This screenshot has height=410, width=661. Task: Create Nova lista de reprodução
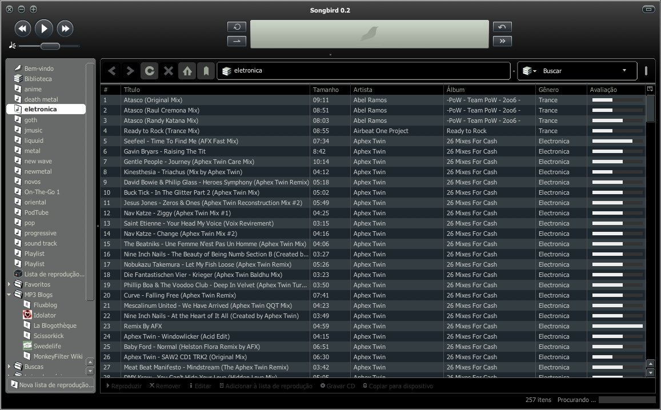pos(51,385)
